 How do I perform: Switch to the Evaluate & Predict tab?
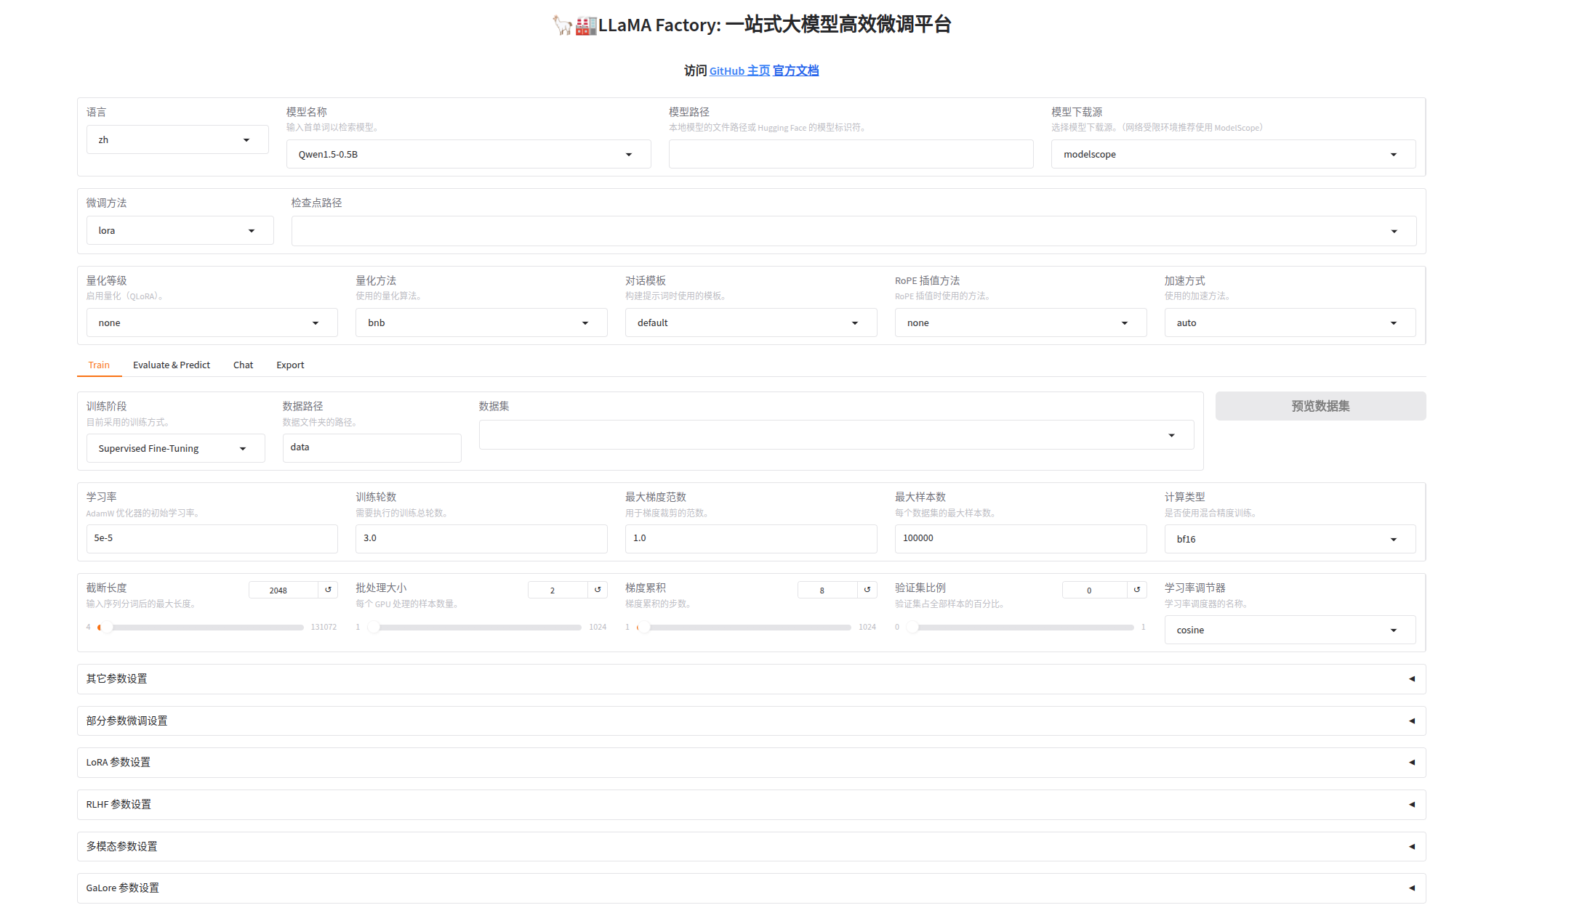[x=172, y=365]
